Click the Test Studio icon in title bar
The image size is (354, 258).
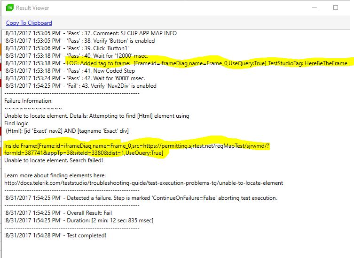(x=8, y=8)
